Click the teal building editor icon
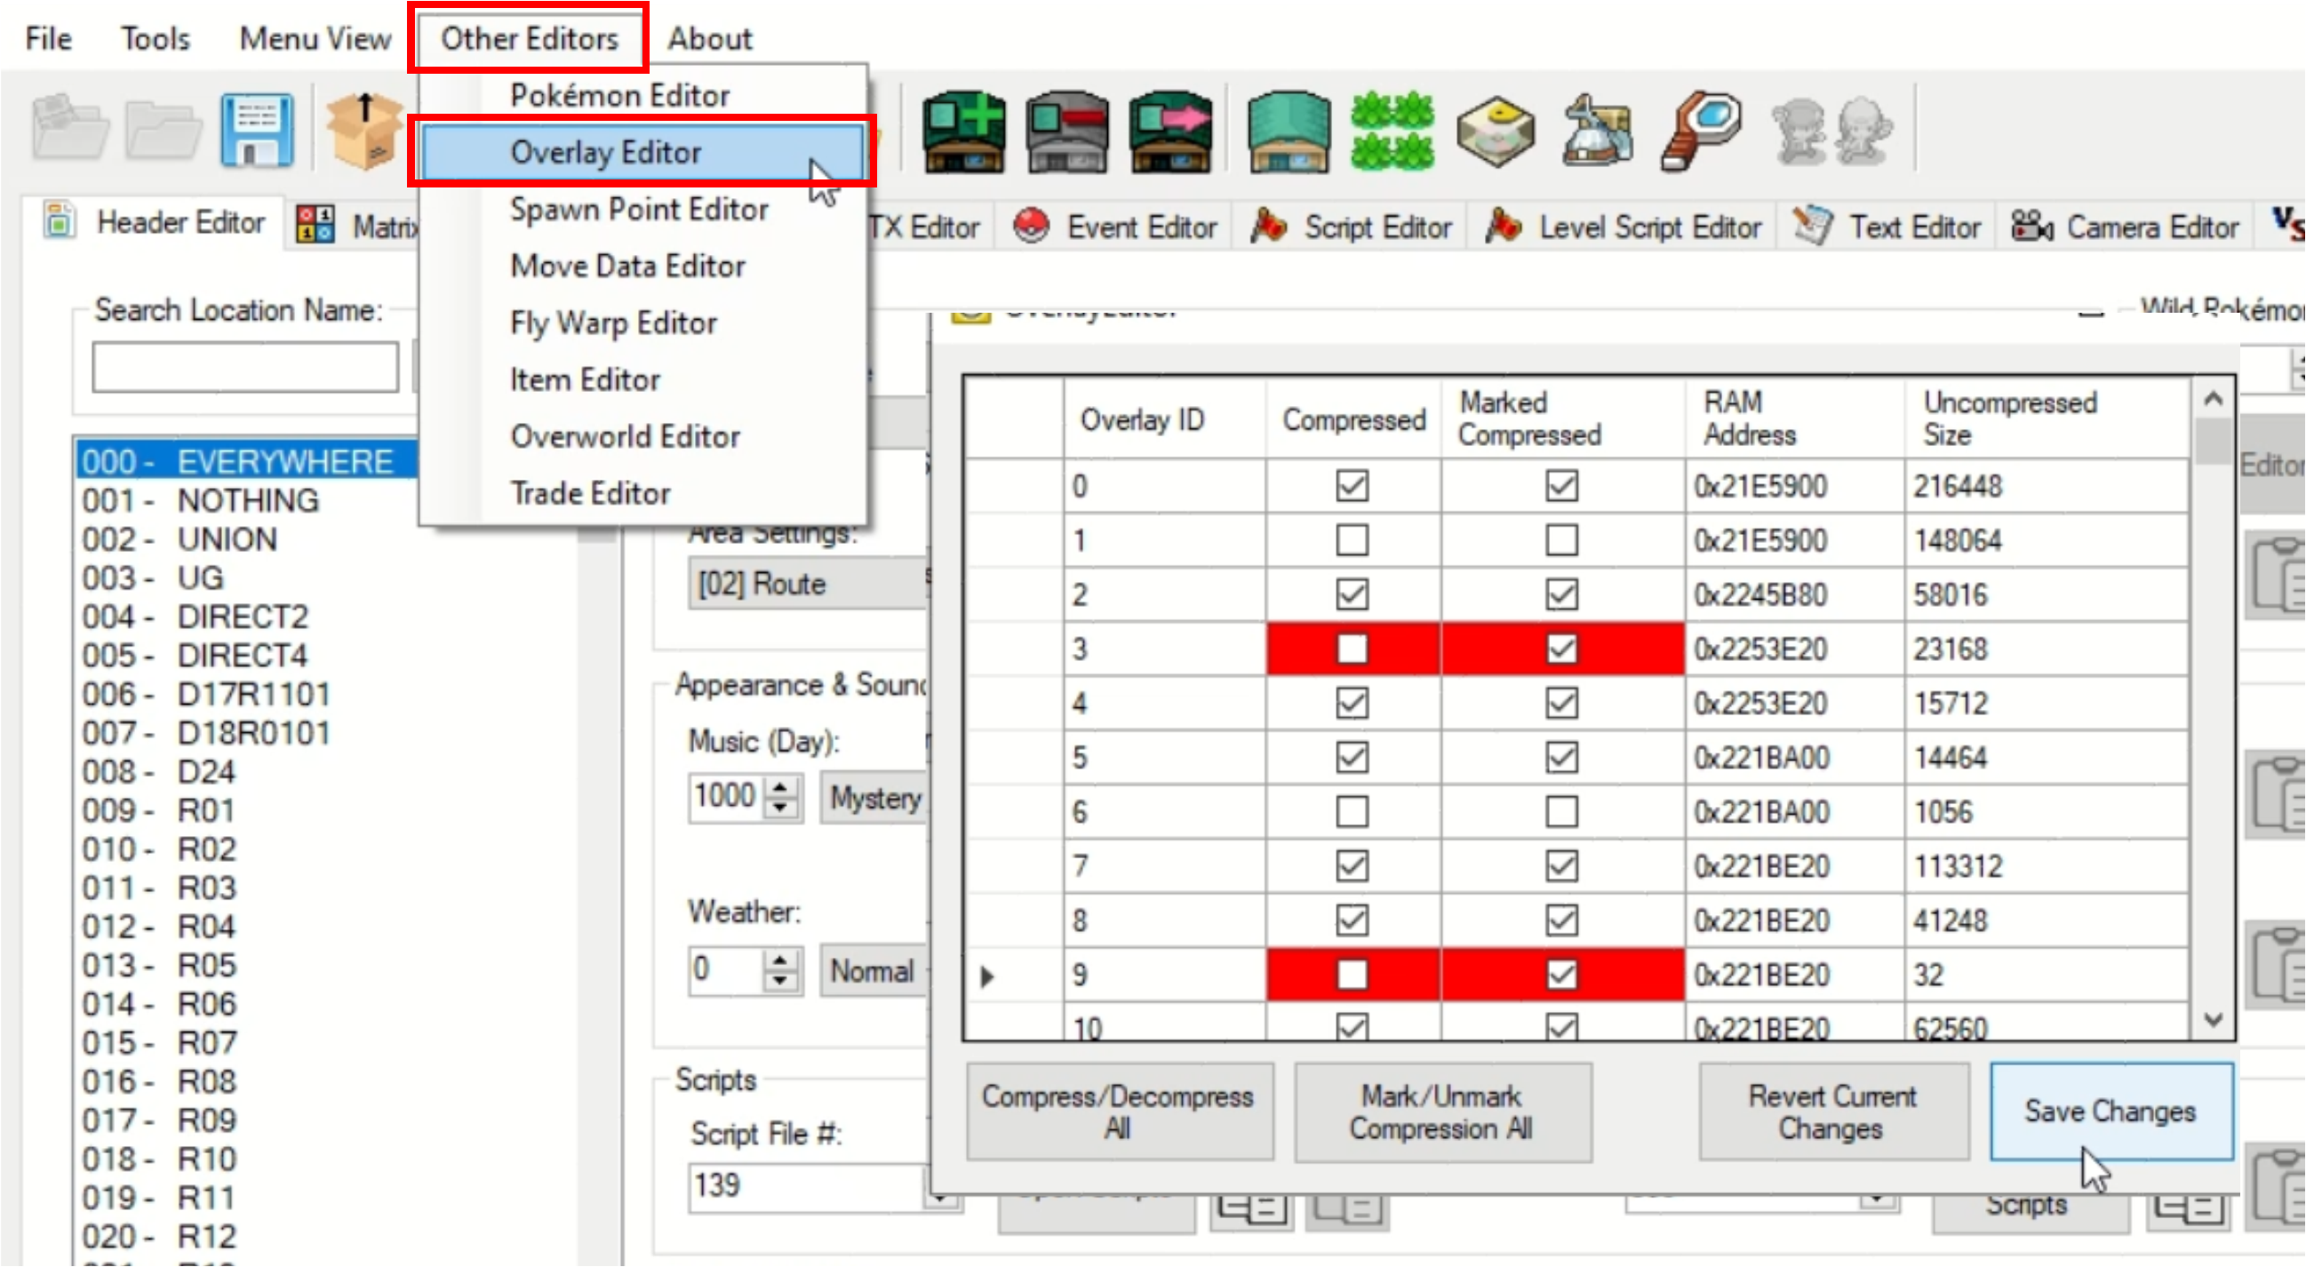 1289,131
